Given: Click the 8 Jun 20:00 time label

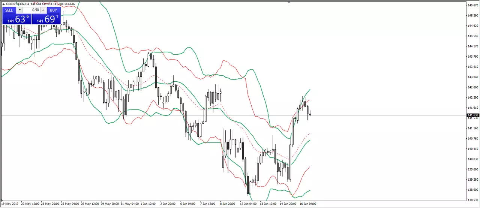Looking at the screenshot, I should 228,205.
